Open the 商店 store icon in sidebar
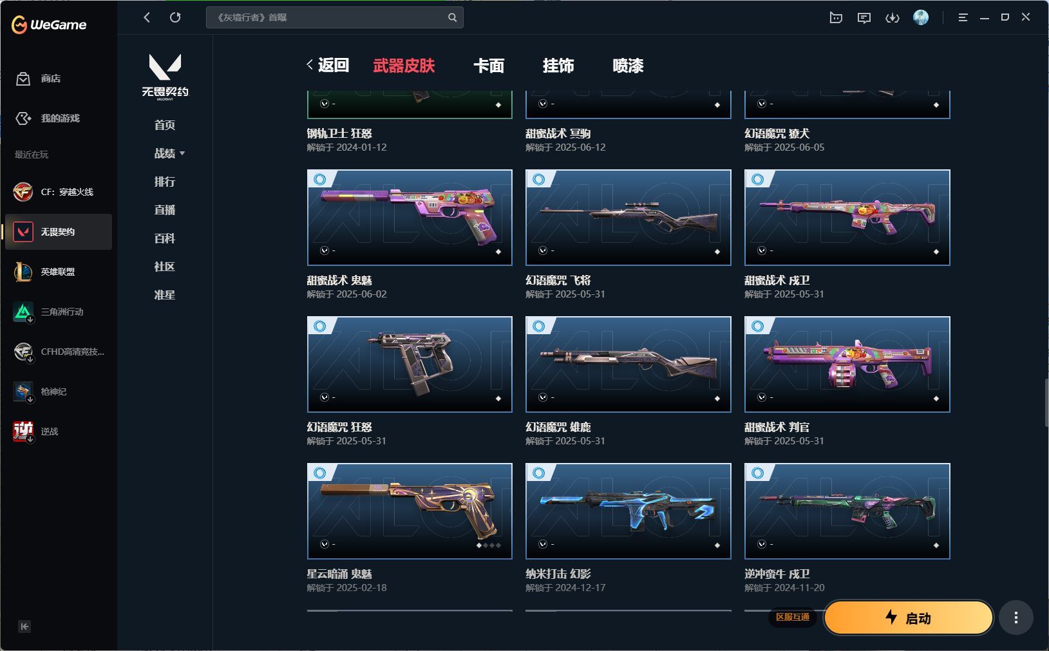Viewport: 1049px width, 651px height. pyautogui.click(x=23, y=79)
